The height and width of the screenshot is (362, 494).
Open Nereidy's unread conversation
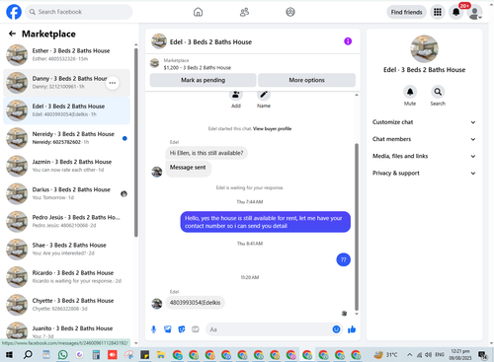tap(66, 138)
